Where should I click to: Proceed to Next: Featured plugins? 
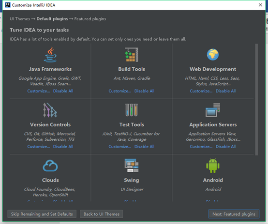(234, 214)
